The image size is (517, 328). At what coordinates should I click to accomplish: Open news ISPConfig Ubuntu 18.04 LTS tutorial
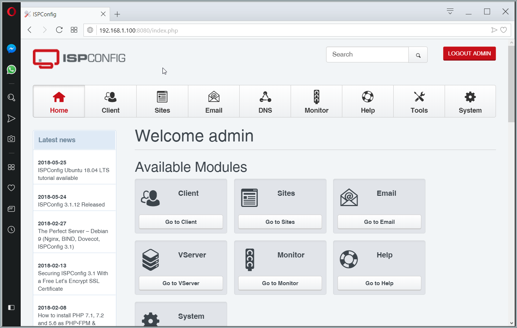tap(73, 174)
